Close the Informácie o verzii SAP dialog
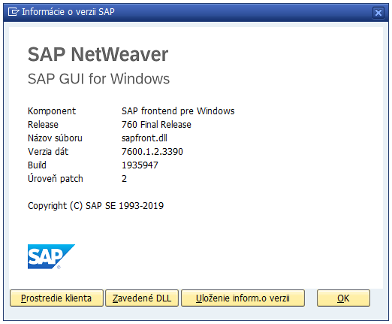392x324 pixels. click(378, 12)
